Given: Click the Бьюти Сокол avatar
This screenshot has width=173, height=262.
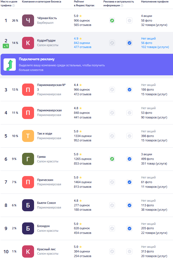Looking at the screenshot, I should (28, 205).
